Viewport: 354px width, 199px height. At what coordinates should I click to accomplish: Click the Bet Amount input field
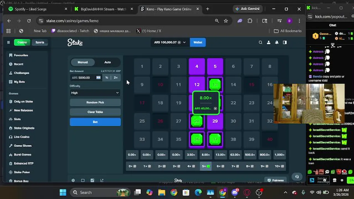tap(86, 78)
